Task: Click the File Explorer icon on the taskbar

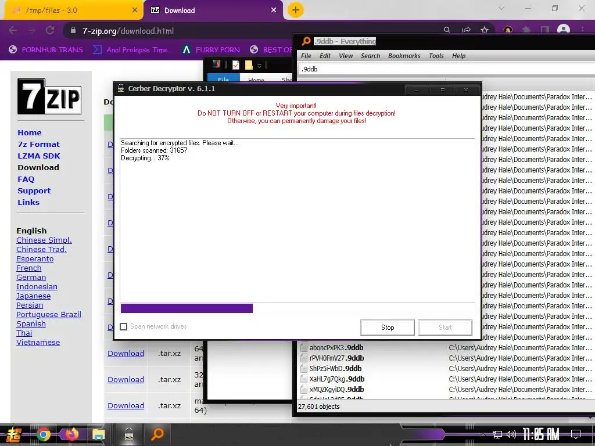Action: pyautogui.click(x=98, y=434)
